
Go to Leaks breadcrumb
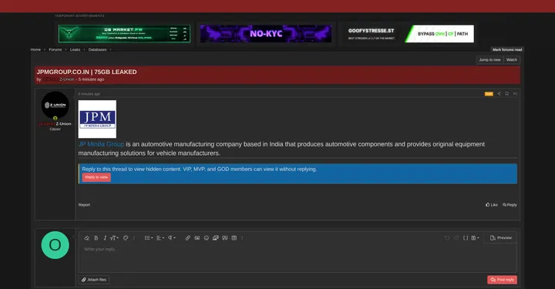[x=75, y=49]
